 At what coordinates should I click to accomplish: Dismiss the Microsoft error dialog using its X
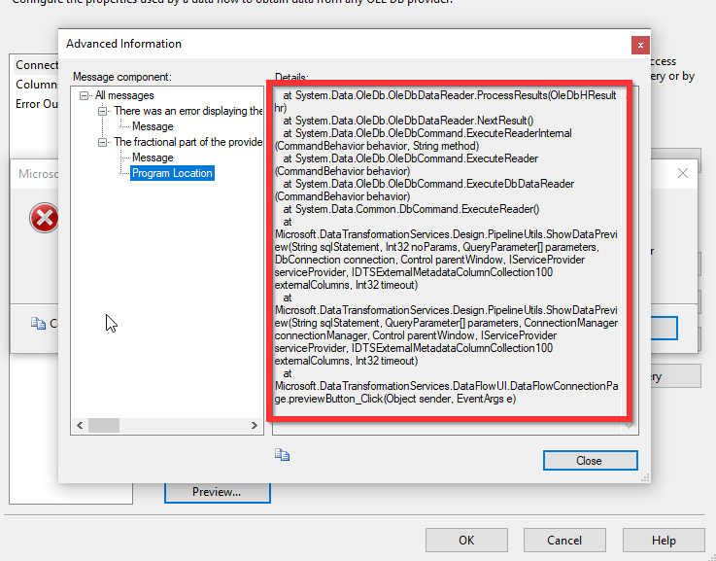click(x=682, y=174)
